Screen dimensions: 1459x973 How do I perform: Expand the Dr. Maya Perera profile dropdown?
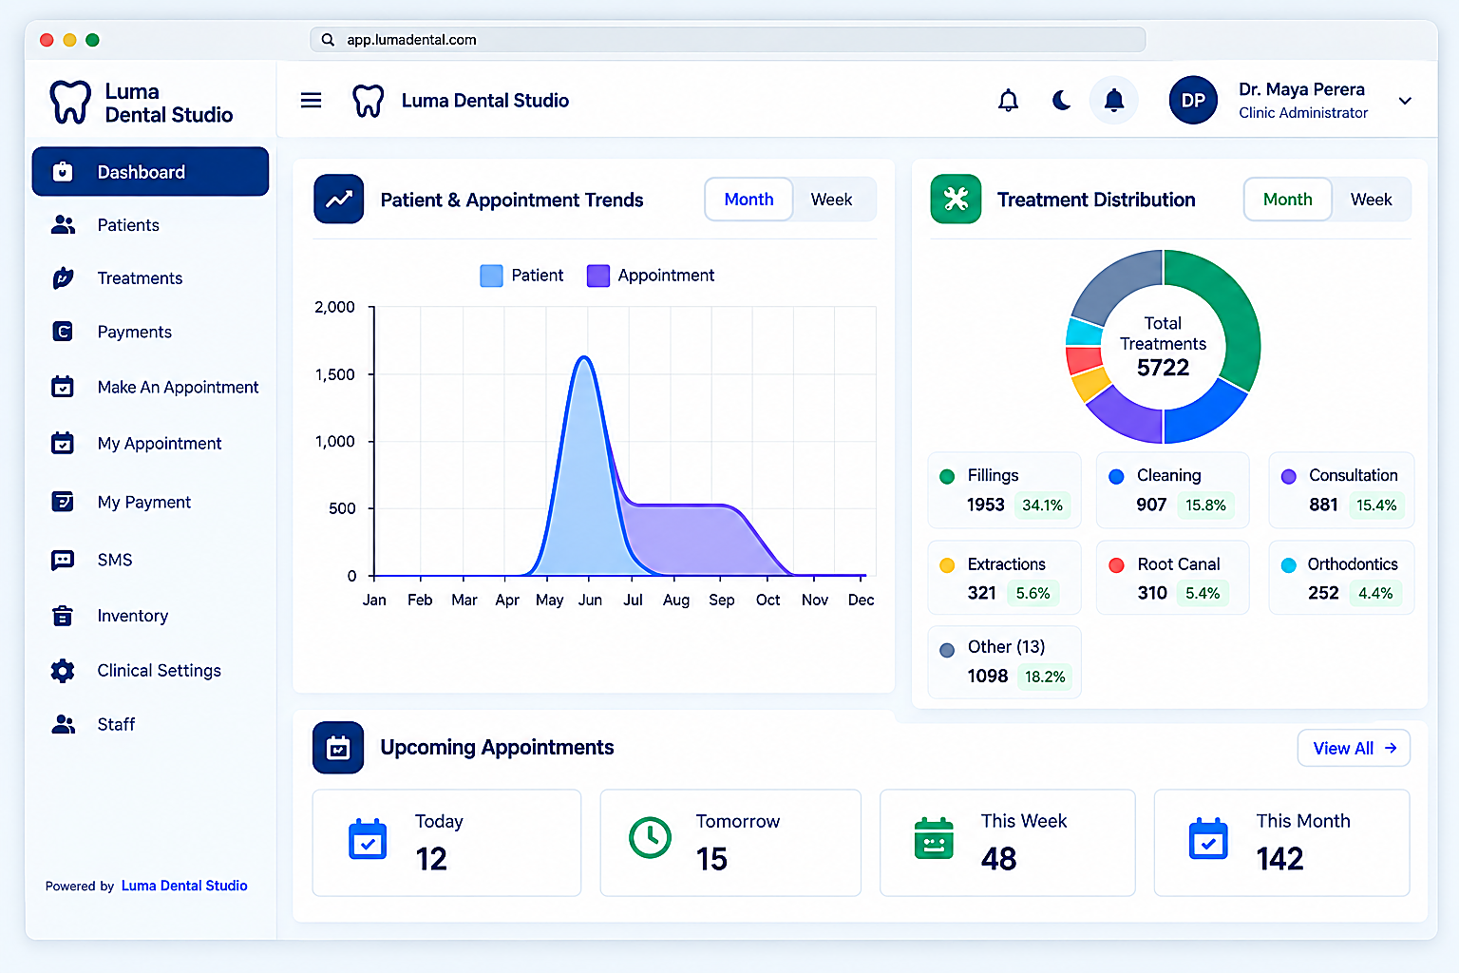click(1405, 101)
